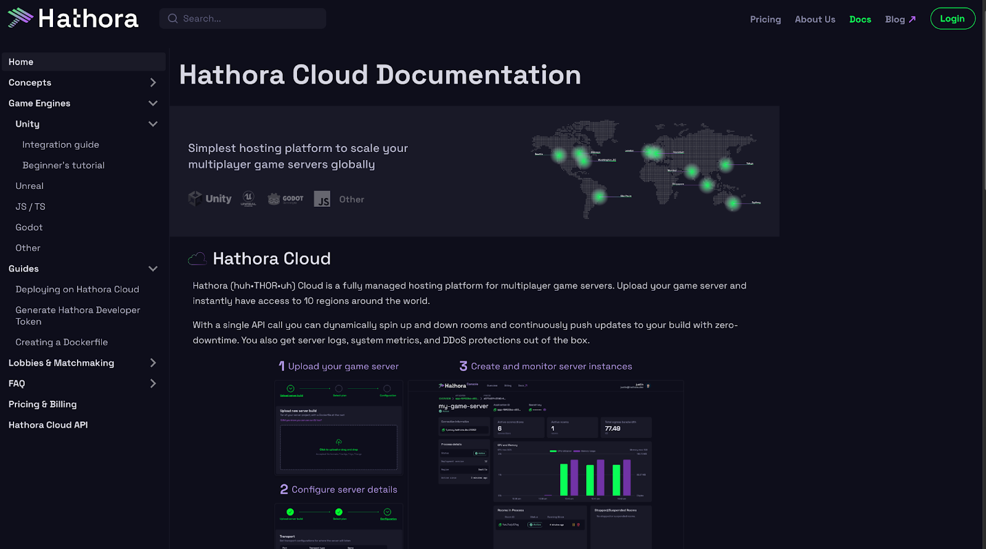Click the world regions map image
This screenshot has height=549, width=986.
tap(646, 169)
